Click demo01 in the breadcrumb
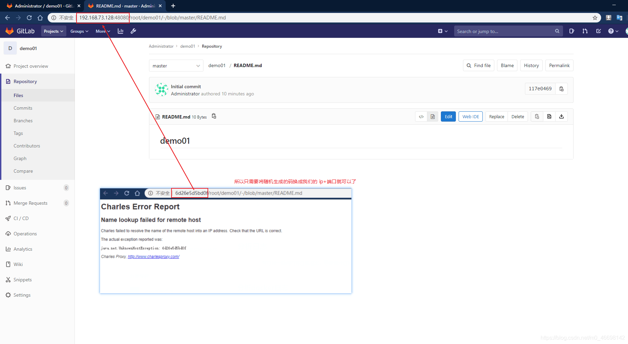The image size is (628, 344). [187, 46]
